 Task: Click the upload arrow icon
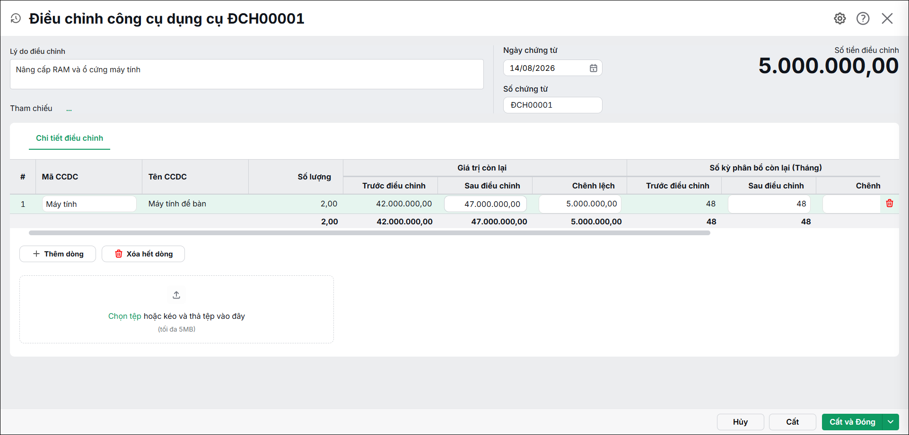point(176,295)
